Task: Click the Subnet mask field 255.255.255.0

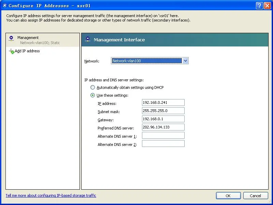Action: [163, 111]
